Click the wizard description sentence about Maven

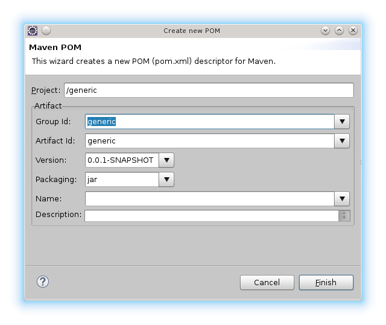click(154, 61)
